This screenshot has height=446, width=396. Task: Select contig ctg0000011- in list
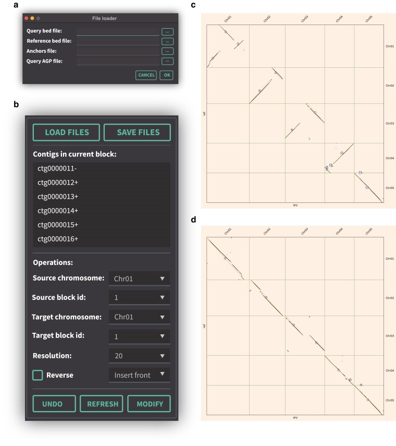[102, 168]
